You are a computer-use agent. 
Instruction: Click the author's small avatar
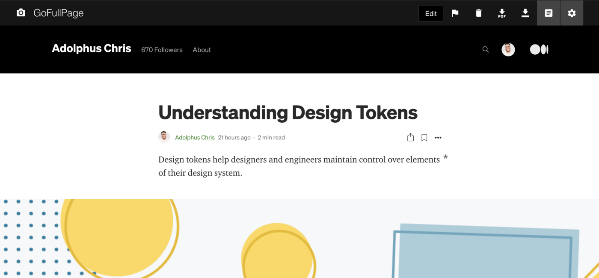point(164,137)
